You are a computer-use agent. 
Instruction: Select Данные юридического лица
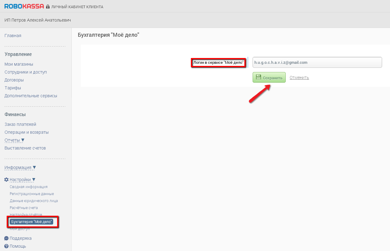click(x=34, y=201)
